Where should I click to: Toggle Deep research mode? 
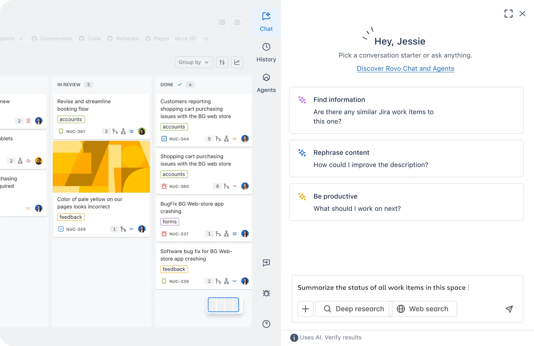coord(354,309)
